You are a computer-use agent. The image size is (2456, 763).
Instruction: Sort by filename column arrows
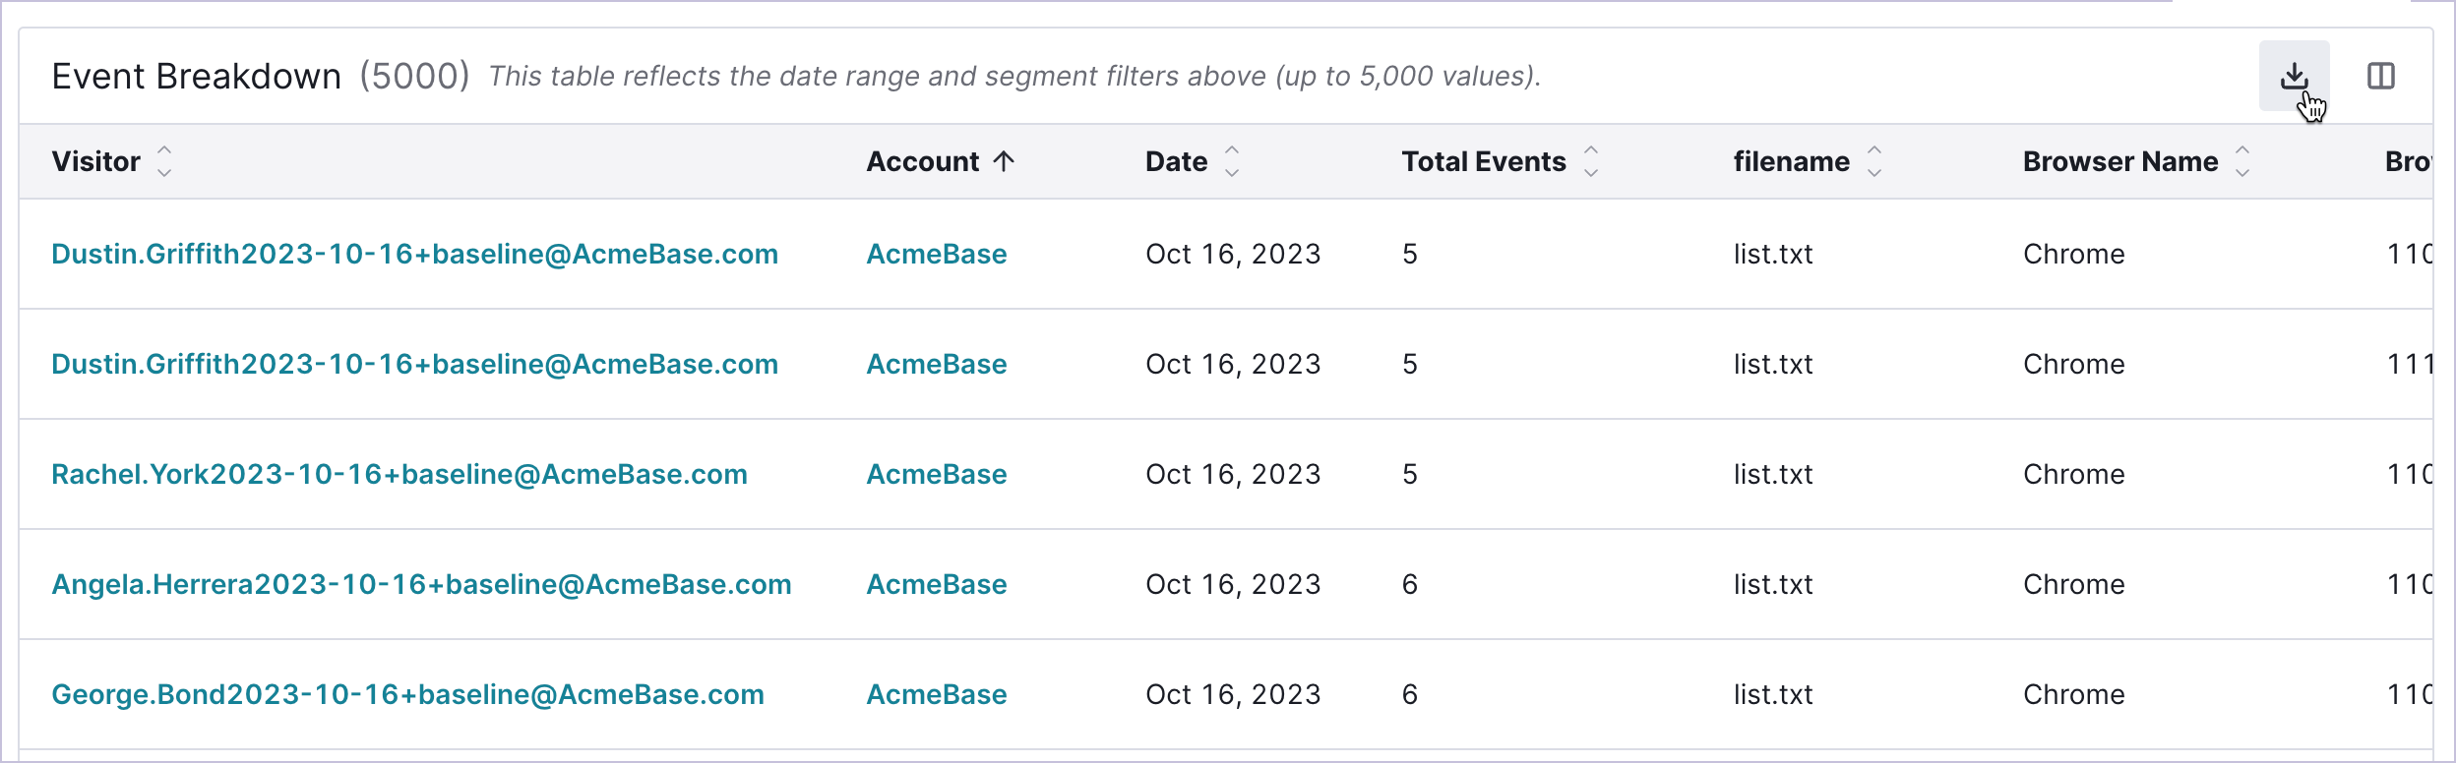tap(1873, 161)
